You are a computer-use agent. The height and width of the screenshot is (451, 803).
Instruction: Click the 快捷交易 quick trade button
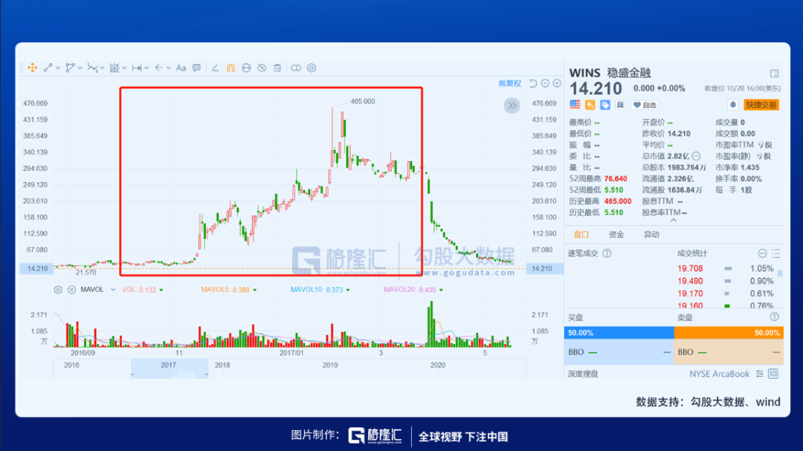click(x=761, y=105)
